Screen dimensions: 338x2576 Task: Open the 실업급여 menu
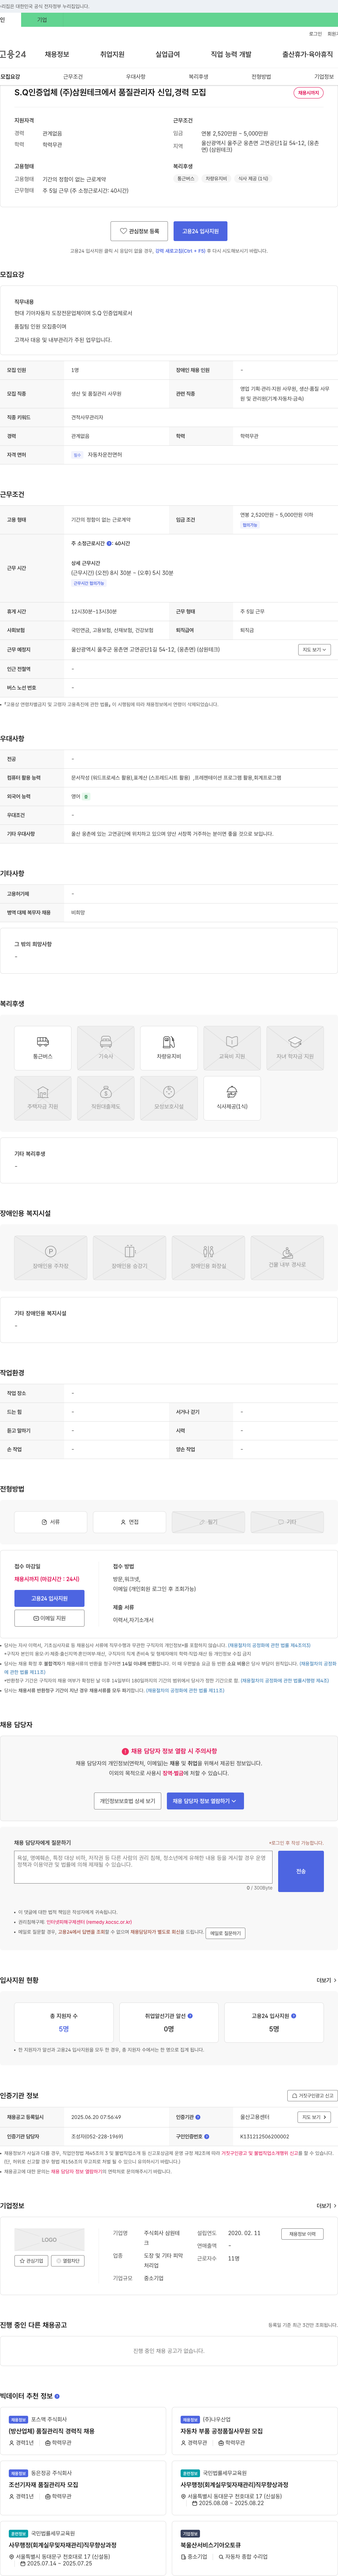(x=168, y=54)
